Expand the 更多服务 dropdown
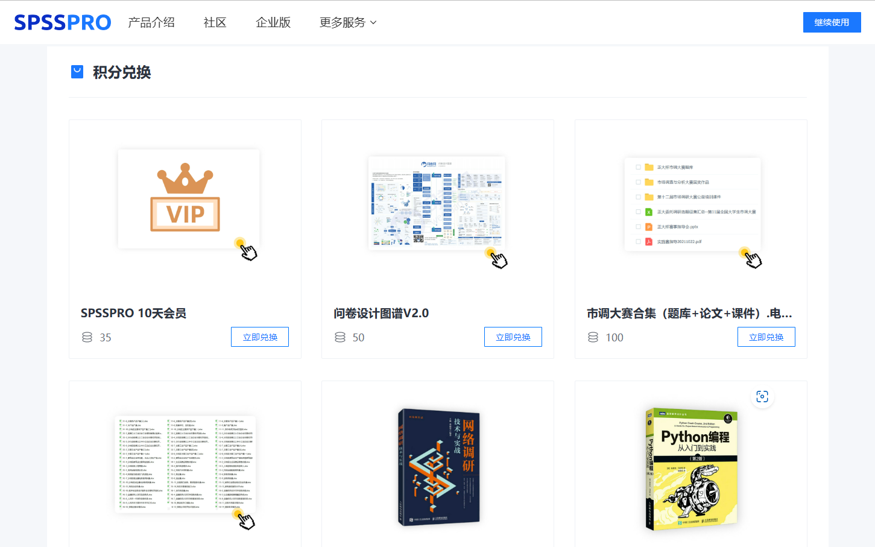This screenshot has width=875, height=547. click(x=348, y=22)
